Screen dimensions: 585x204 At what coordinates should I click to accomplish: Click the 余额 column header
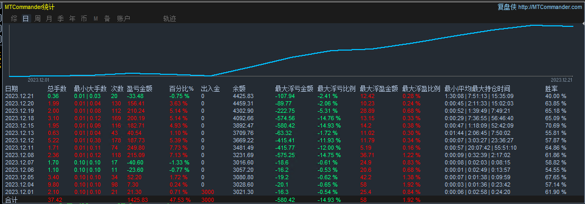coord(239,89)
